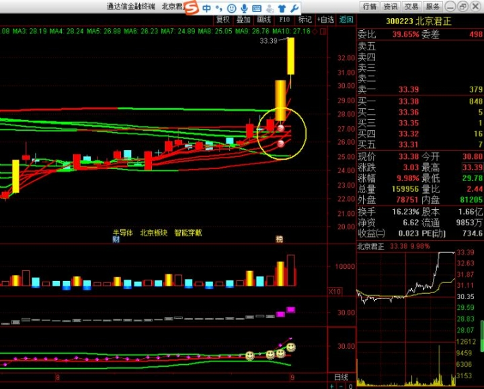484x389 pixels.
Task: Click the rightmost smiley face indicator
Action: [x=291, y=347]
